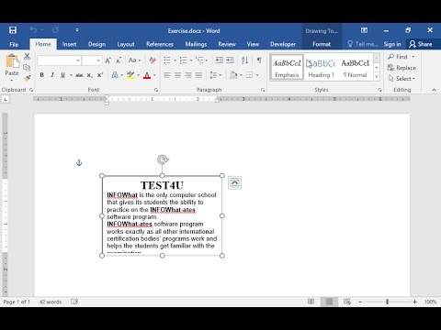Apply red font color
The image size is (441, 330).
(147, 75)
